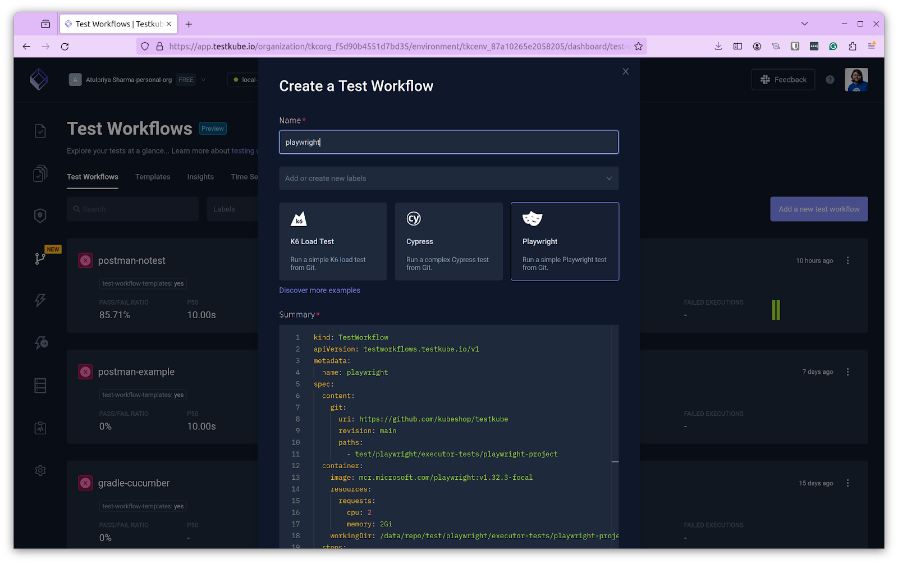Open the more options menu for postman-example
The image size is (898, 564).
point(847,372)
